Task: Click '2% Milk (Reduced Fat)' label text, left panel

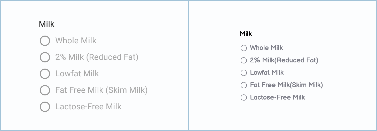Action: tap(97, 57)
